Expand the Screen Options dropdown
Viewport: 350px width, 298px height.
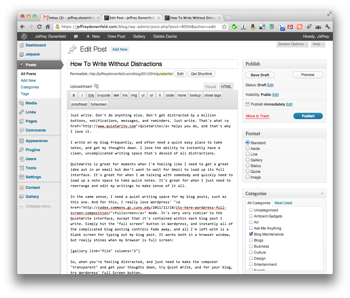(x=292, y=44)
